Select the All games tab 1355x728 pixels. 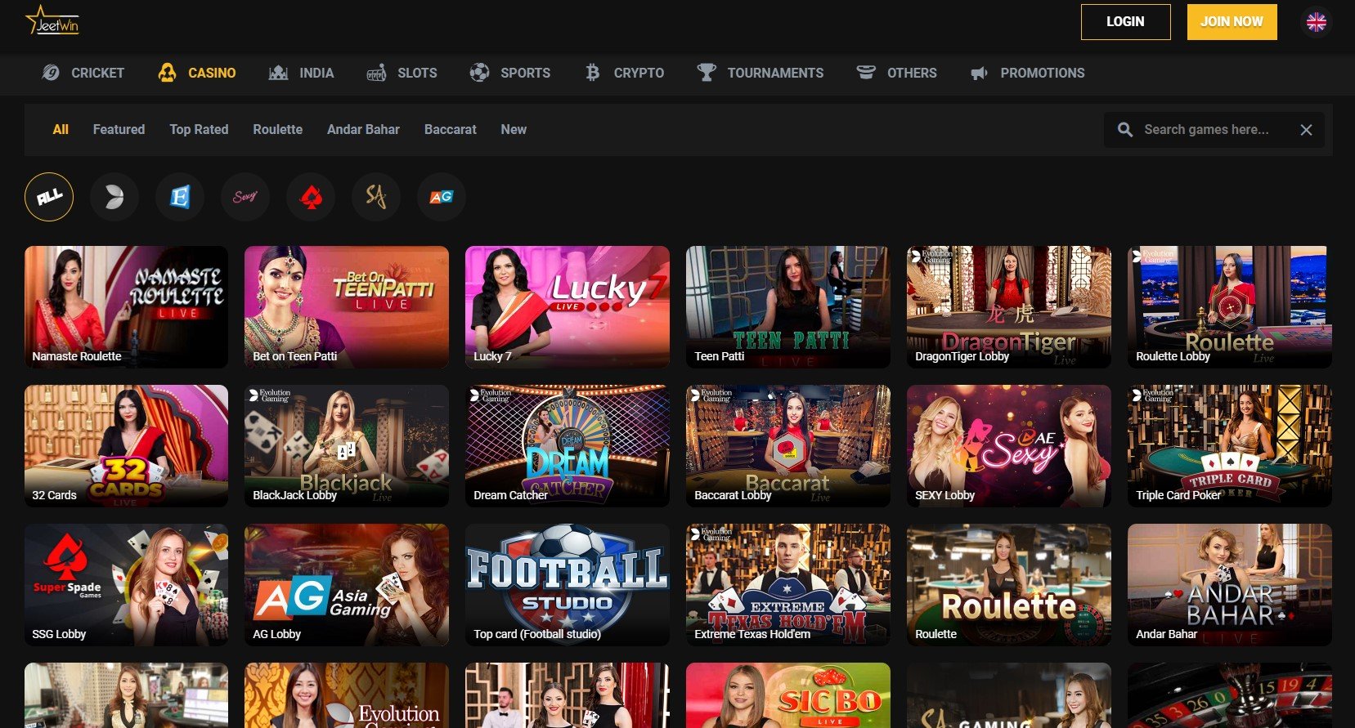pyautogui.click(x=61, y=129)
